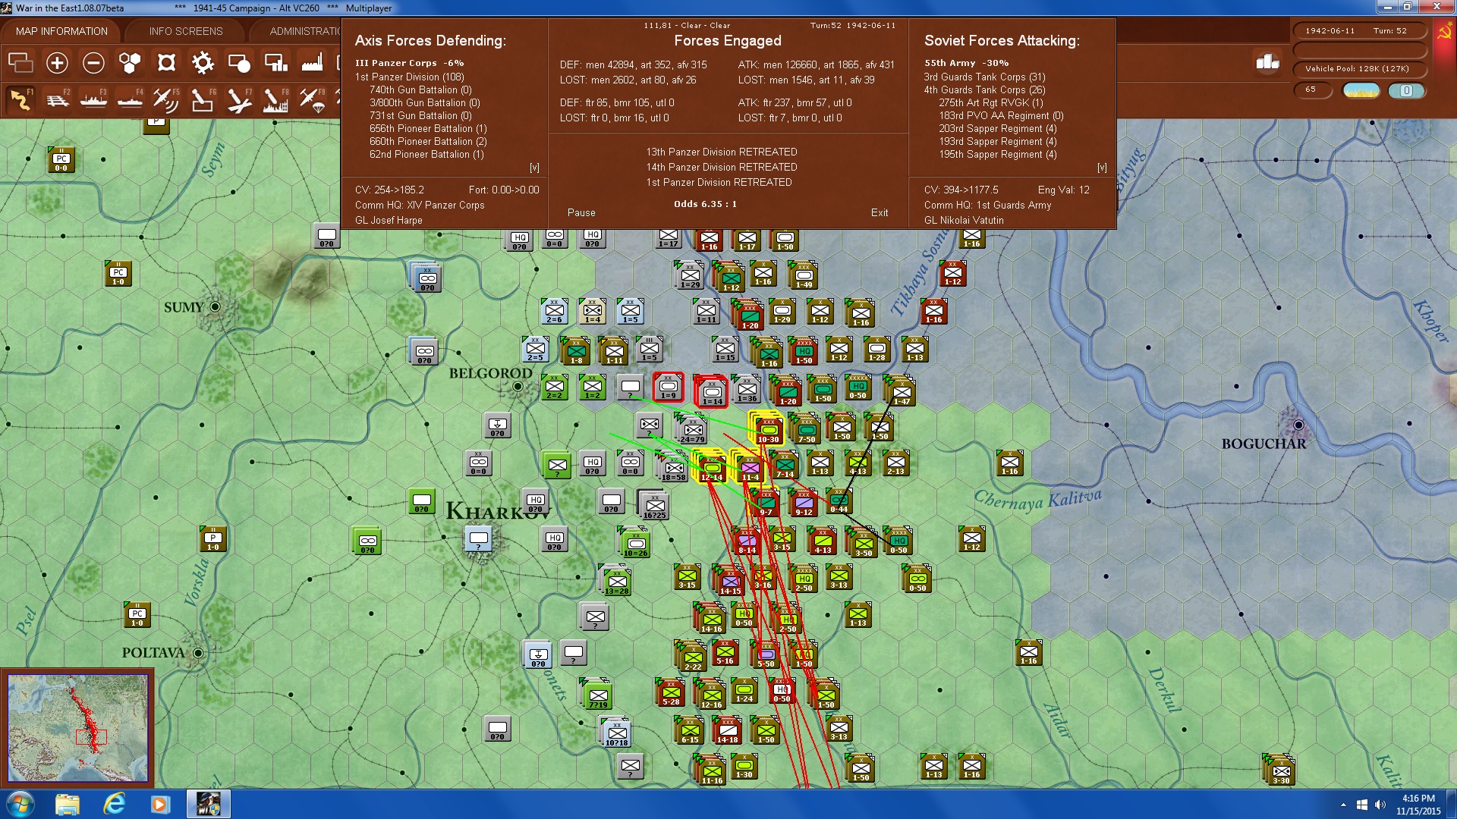Select F4 amphibious transport ship icon
This screenshot has width=1457, height=819.
pyautogui.click(x=131, y=99)
